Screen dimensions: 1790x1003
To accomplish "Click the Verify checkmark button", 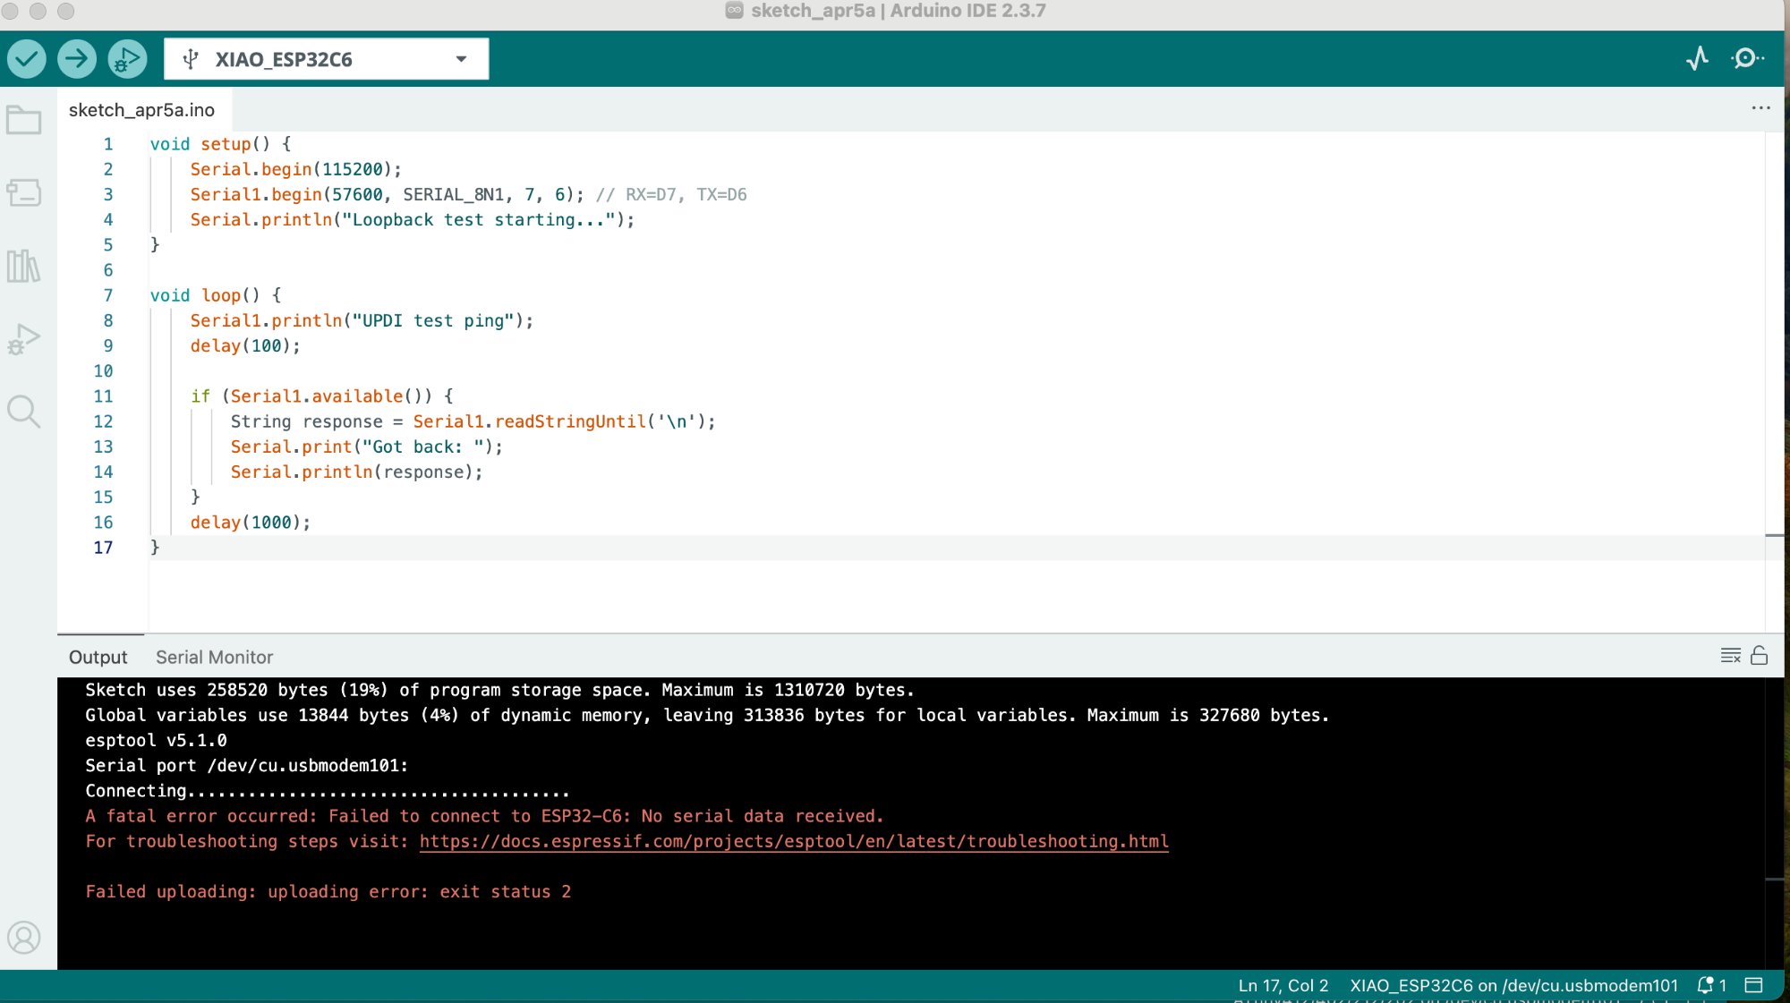I will (27, 59).
